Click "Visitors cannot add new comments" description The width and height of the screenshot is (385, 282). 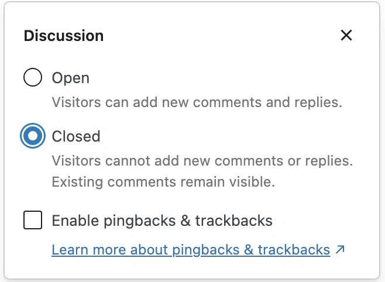(202, 160)
